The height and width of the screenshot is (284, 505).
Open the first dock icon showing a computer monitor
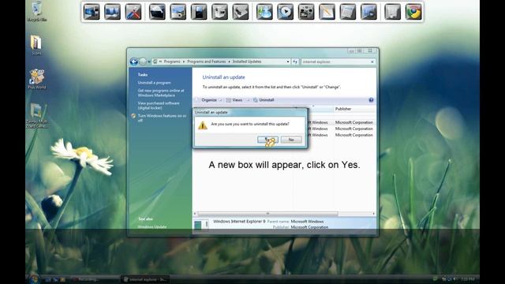(92, 12)
